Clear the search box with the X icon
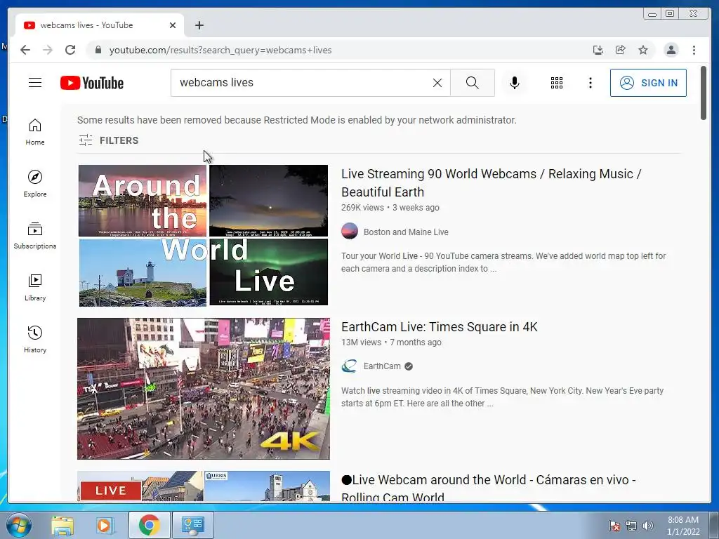This screenshot has height=539, width=719. coord(437,83)
